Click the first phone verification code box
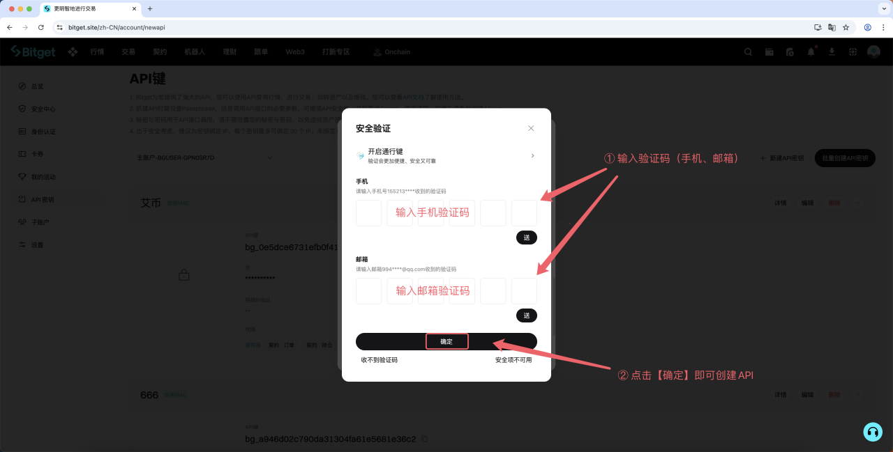 tap(368, 213)
